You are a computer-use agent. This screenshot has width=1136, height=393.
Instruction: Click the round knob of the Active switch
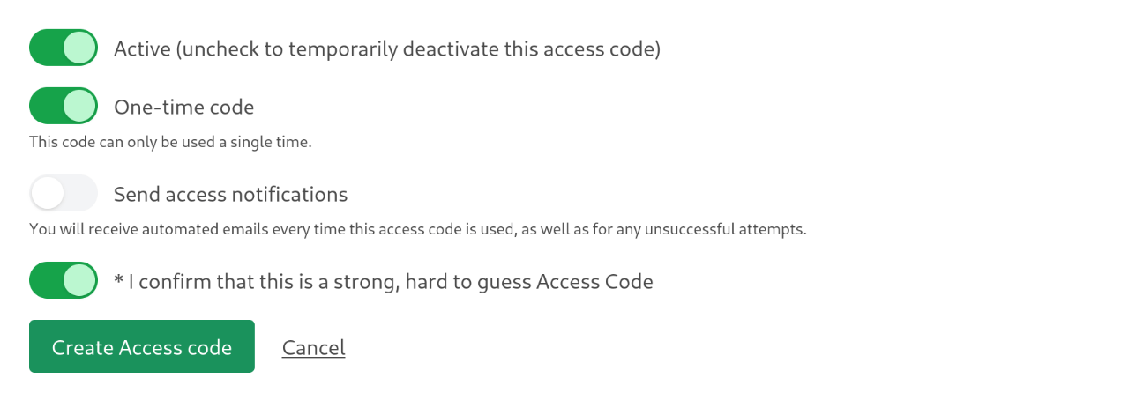[x=80, y=48]
